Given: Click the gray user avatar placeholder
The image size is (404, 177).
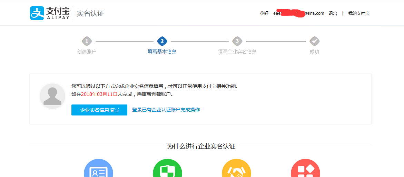Looking at the screenshot, I should pos(52,96).
